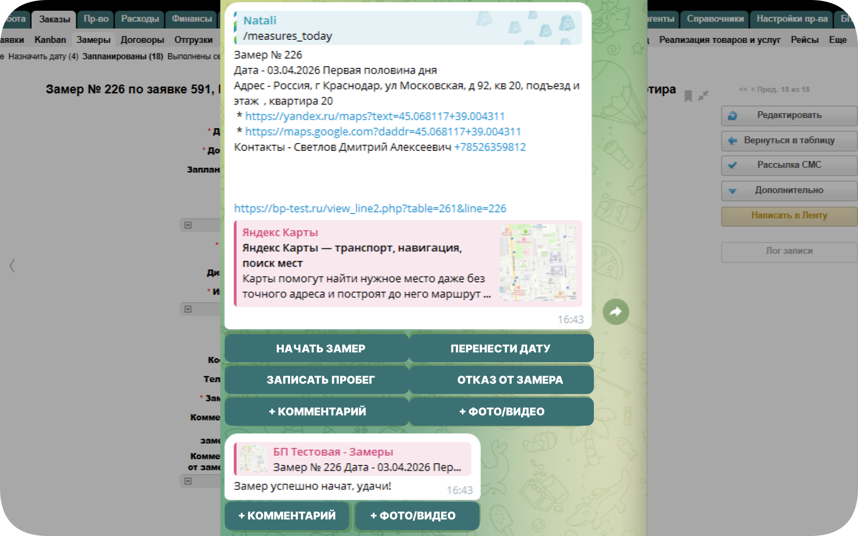The height and width of the screenshot is (536, 858).
Task: Click the Yandex map preview thumbnail
Action: [538, 263]
